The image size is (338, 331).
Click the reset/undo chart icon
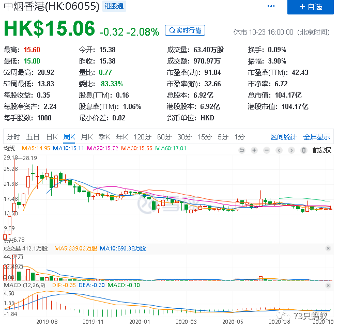pyautogui.click(x=242, y=150)
